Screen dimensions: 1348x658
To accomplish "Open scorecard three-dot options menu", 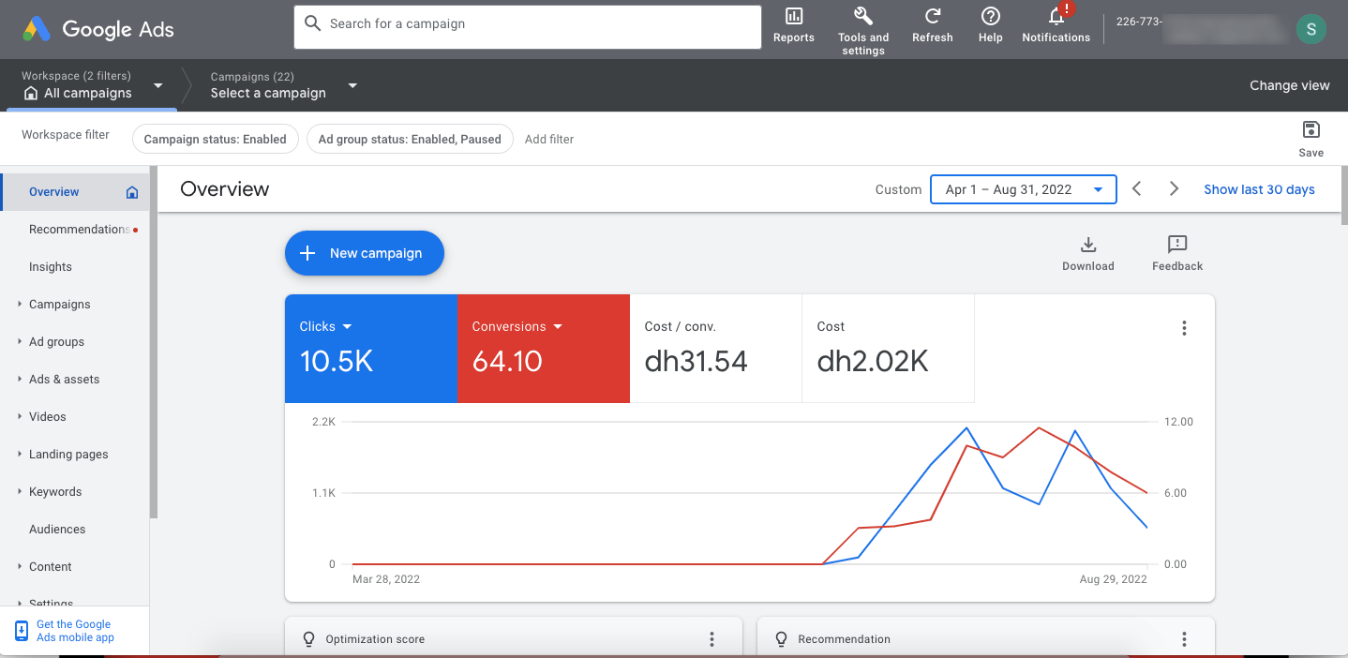I will [1184, 328].
